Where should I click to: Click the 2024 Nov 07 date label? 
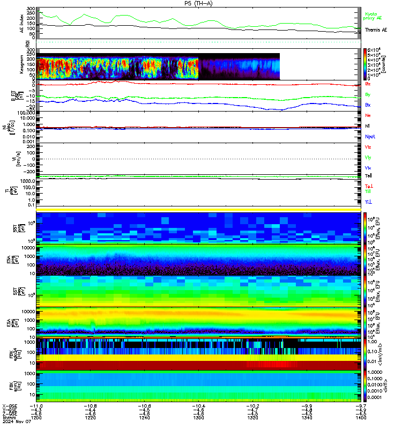point(17,421)
